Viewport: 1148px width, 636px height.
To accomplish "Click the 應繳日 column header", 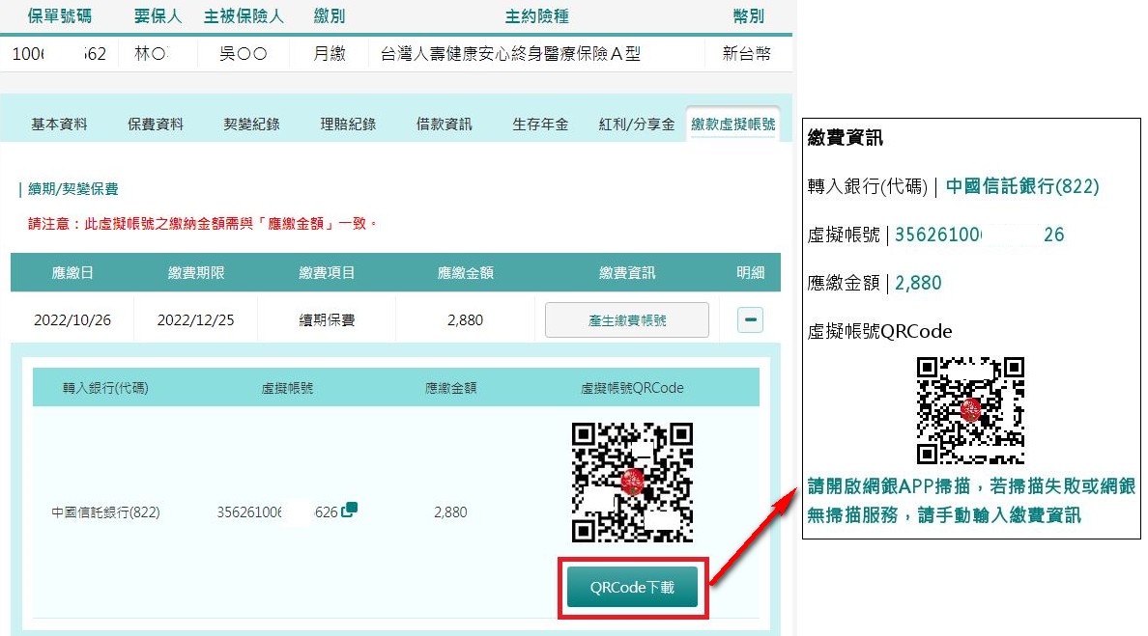I will 72,273.
